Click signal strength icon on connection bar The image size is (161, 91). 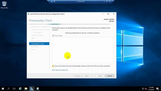[54, 2]
